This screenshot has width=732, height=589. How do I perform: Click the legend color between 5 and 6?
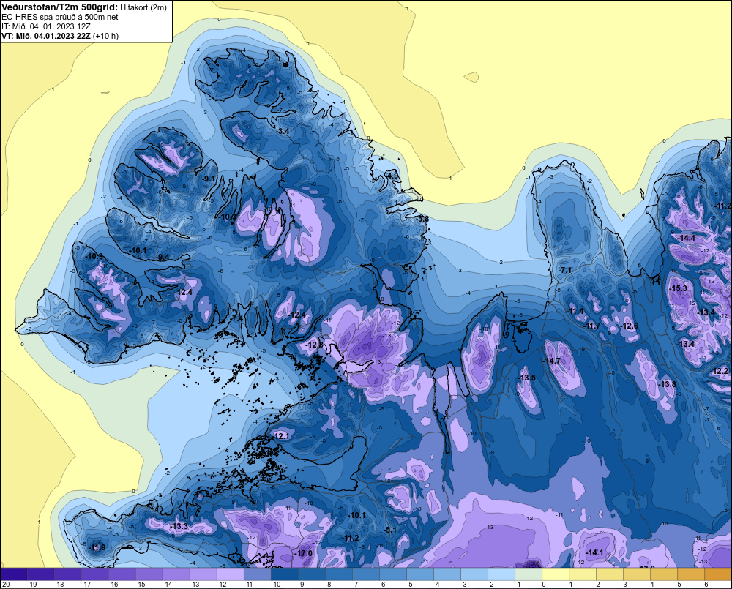point(690,574)
